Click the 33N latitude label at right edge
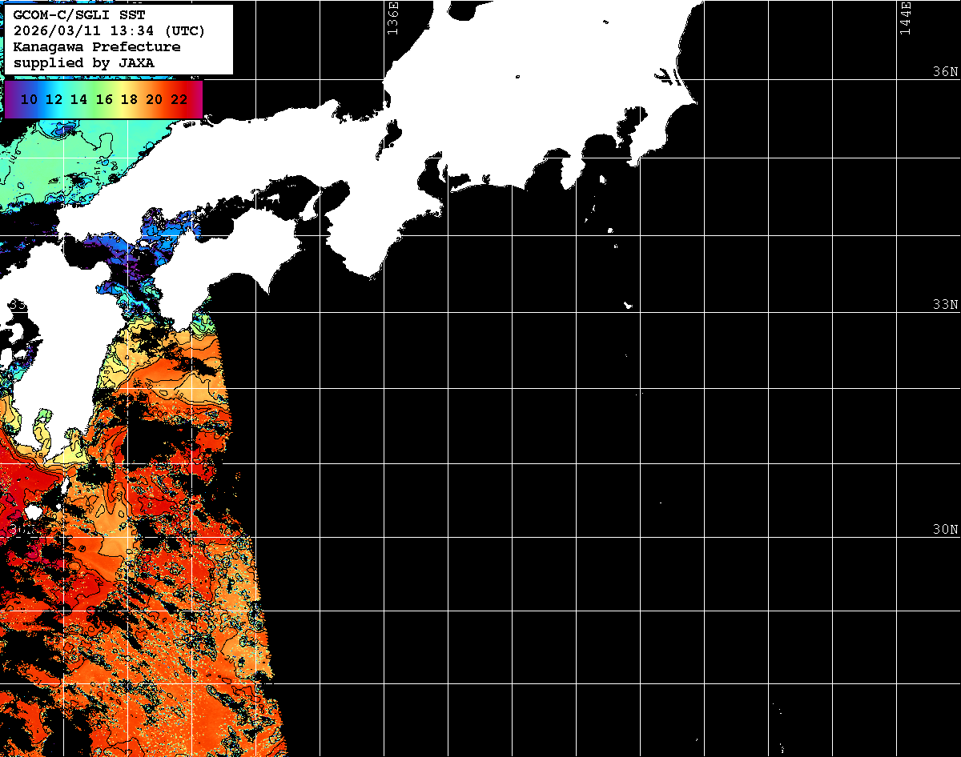The height and width of the screenshot is (757, 961). [x=945, y=305]
